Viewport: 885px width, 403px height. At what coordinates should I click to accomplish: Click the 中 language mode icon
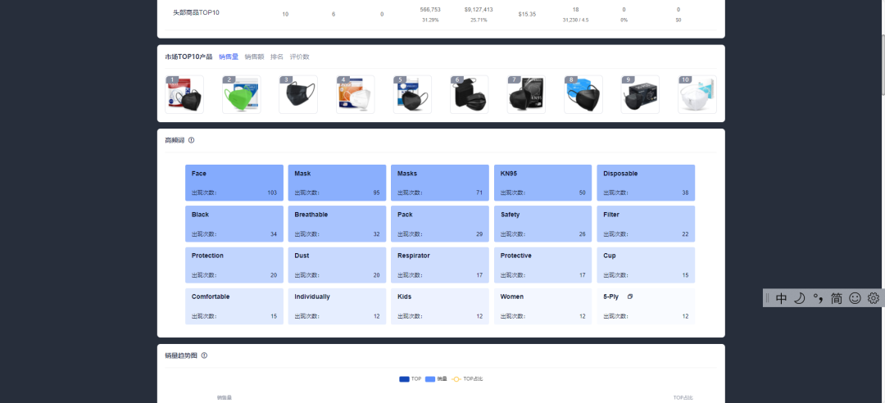coord(781,298)
